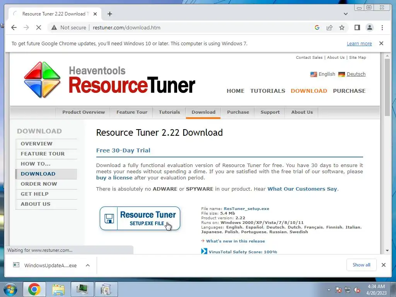This screenshot has height=297, width=396.
Task: Click the page vertical scrollbar thumb
Action: tap(387, 87)
